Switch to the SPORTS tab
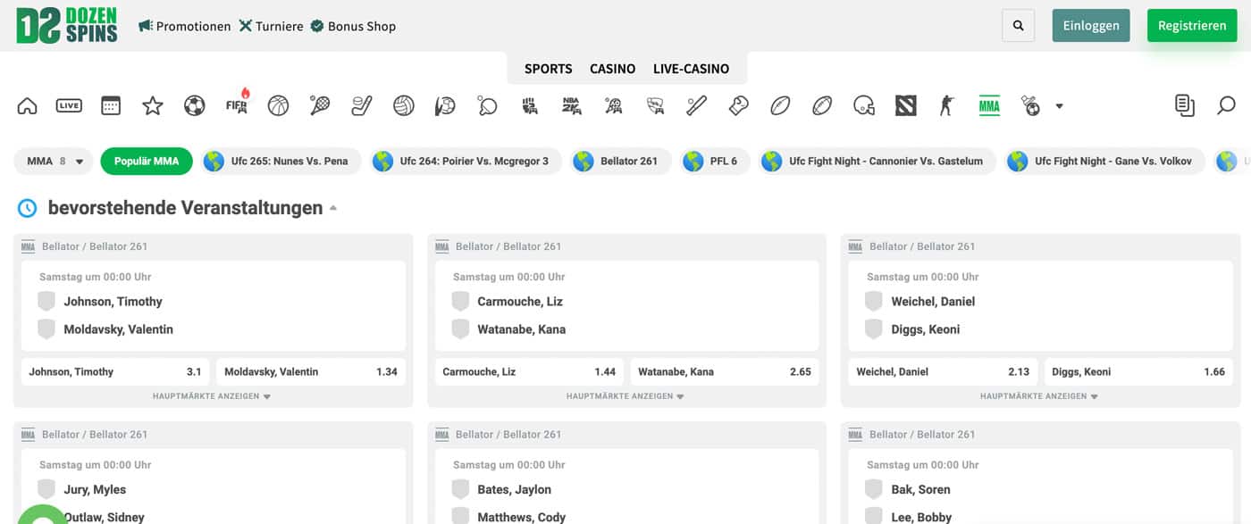1251x524 pixels. [x=549, y=69]
